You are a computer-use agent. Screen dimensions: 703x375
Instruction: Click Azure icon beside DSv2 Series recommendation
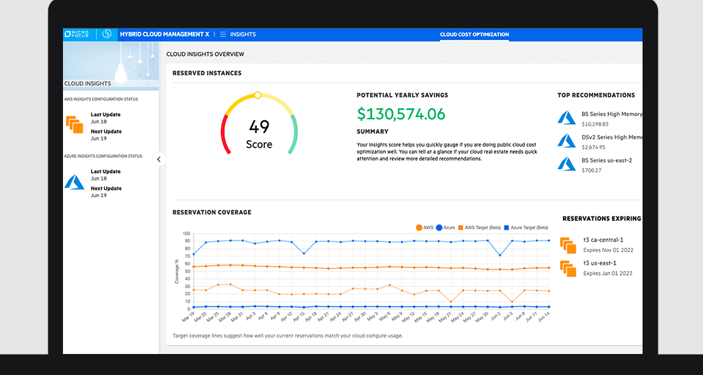pyautogui.click(x=567, y=141)
